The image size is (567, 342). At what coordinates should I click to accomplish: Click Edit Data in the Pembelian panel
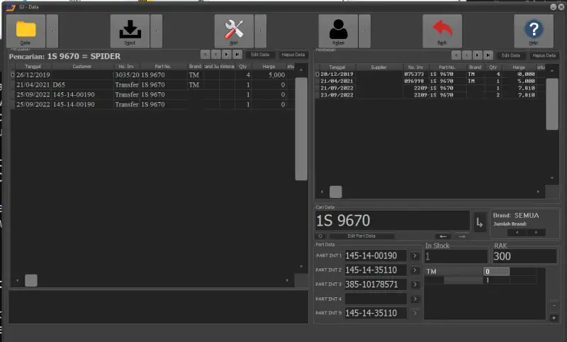(511, 55)
